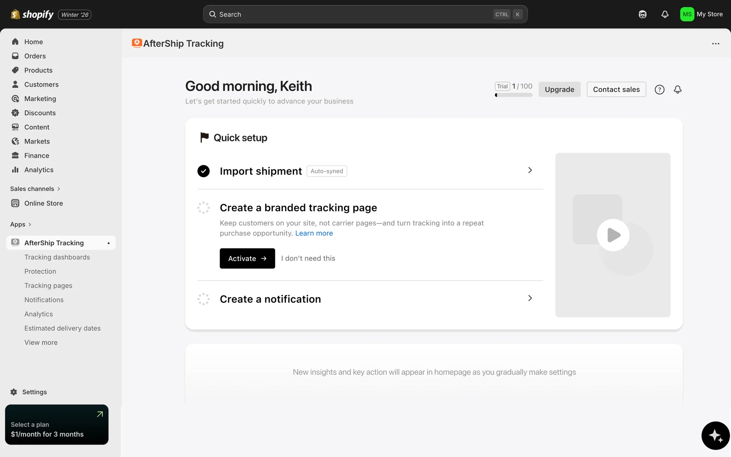Expand the Sales channels section
Viewport: 731px width, 457px height.
35,189
